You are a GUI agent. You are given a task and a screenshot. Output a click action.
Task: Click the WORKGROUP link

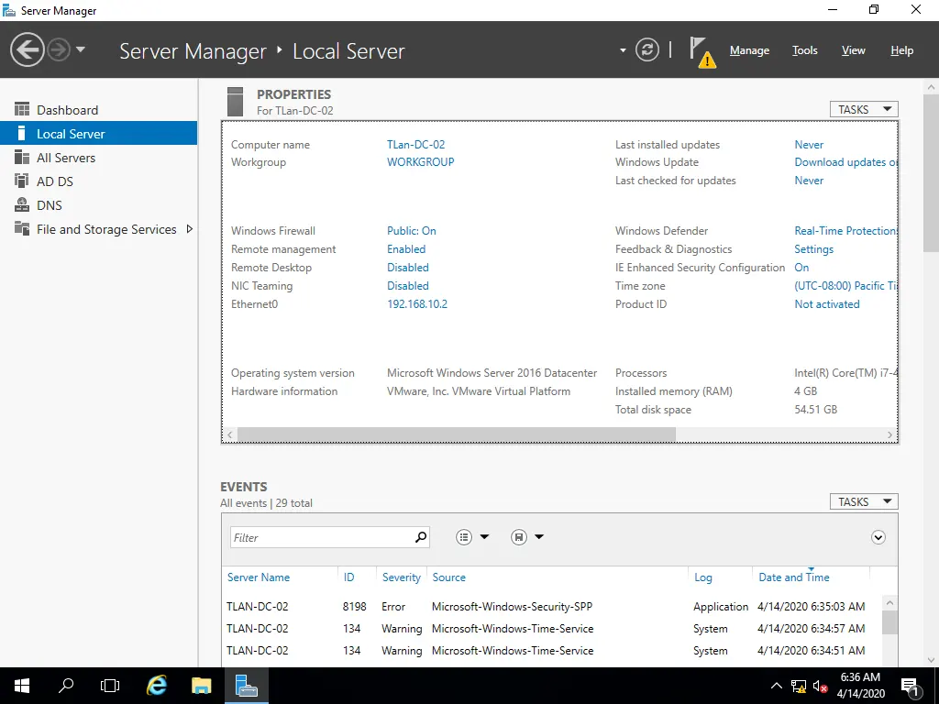[x=420, y=161]
